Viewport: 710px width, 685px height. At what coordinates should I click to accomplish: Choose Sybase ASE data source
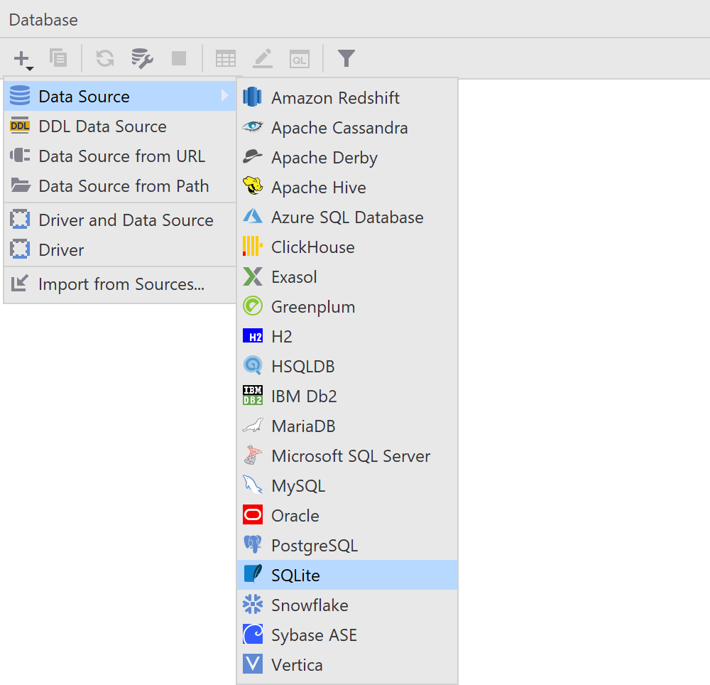pyautogui.click(x=347, y=635)
